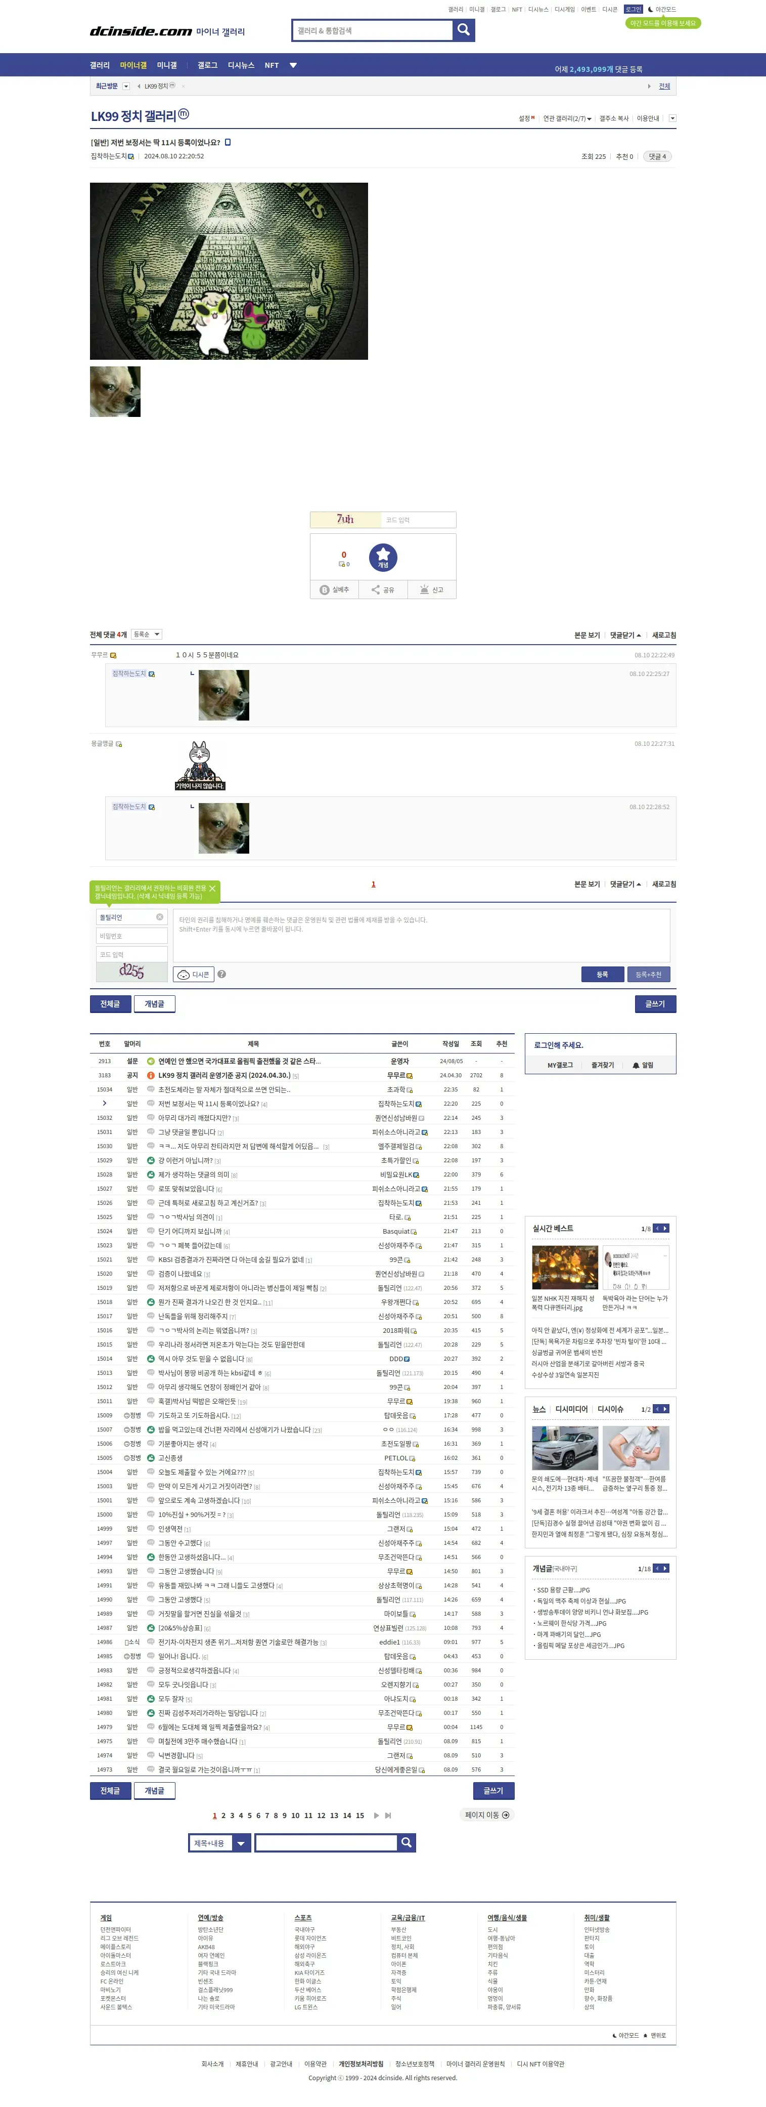This screenshot has width=766, height=2107.
Task: Expand the arrow next to 이용안내
Action: click(672, 118)
